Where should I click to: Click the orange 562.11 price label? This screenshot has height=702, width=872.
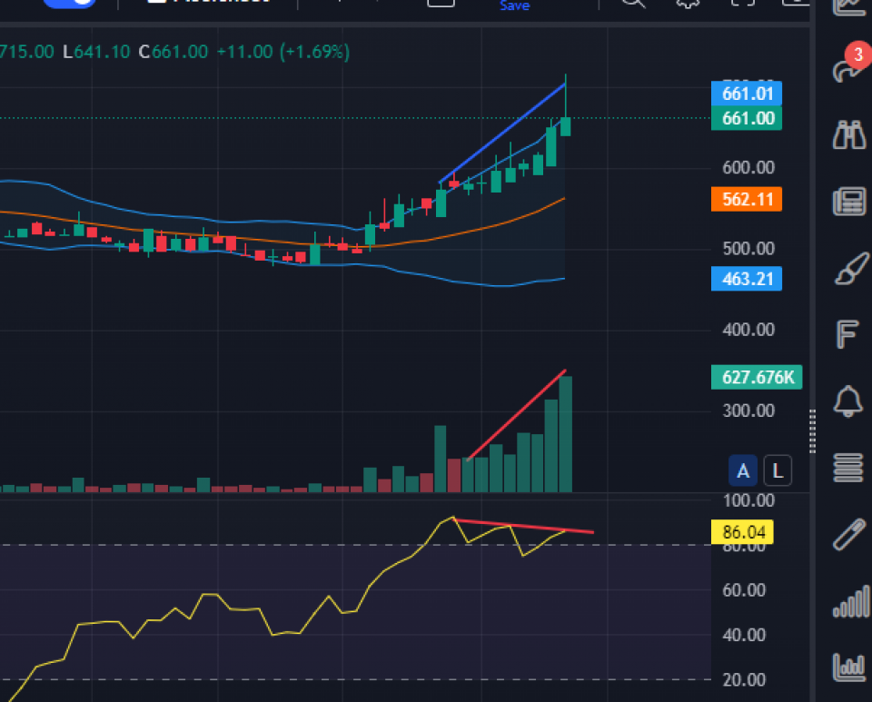pyautogui.click(x=747, y=199)
